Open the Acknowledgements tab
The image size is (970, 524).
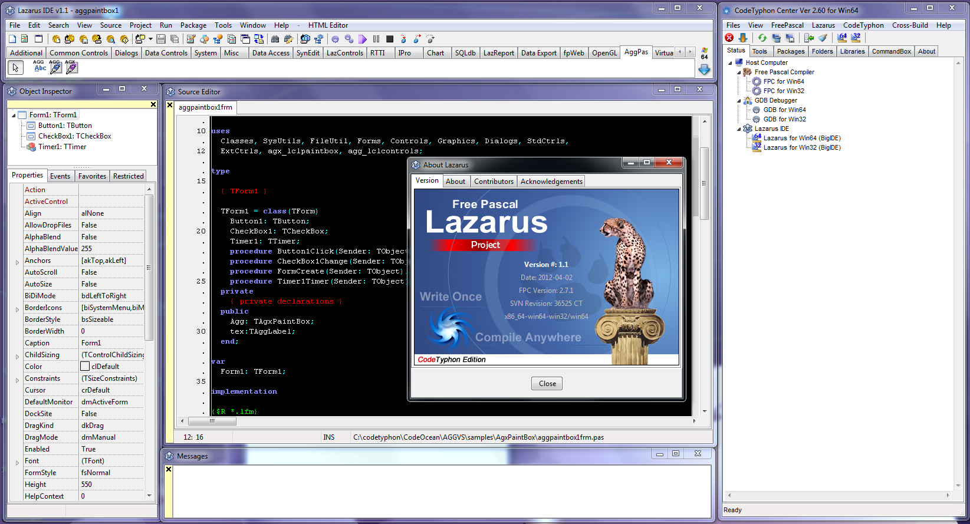tap(551, 182)
